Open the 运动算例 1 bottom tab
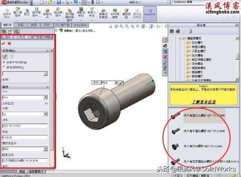The width and height of the screenshot is (241, 177). pos(36,171)
